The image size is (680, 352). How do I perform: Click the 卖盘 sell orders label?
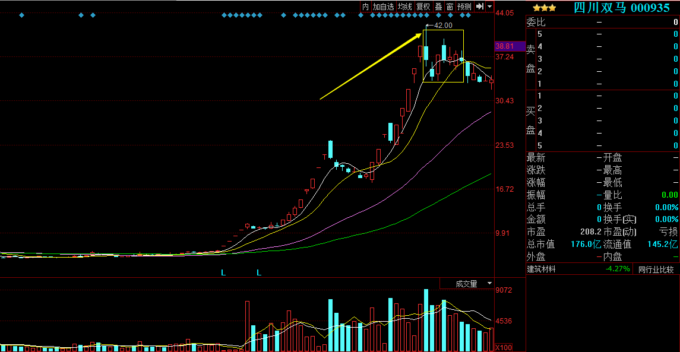coord(530,59)
